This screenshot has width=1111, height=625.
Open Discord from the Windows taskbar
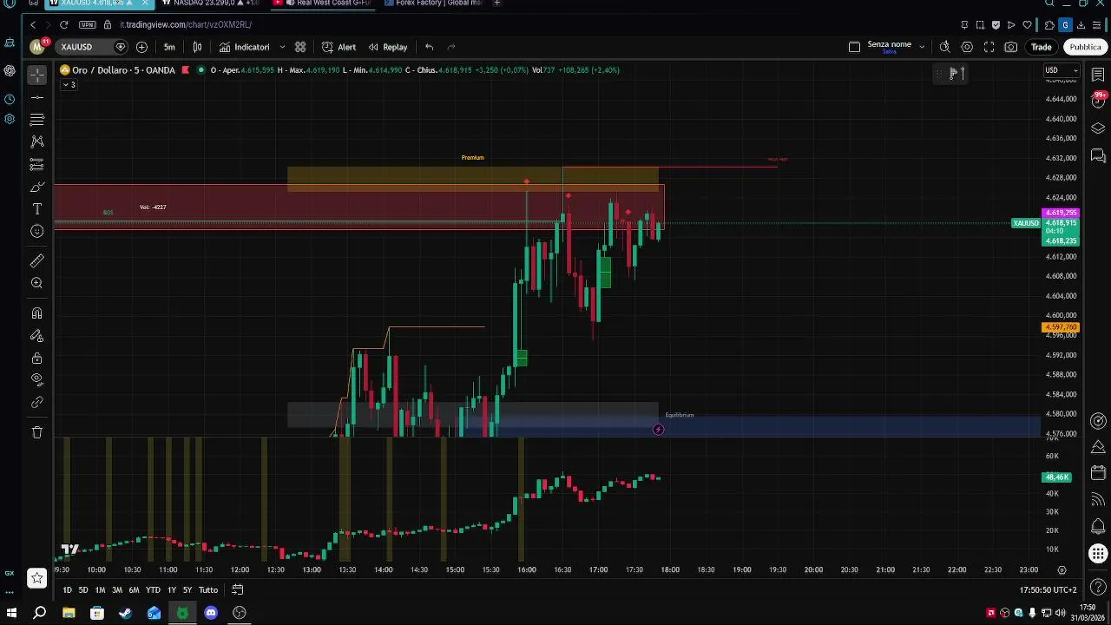click(211, 613)
